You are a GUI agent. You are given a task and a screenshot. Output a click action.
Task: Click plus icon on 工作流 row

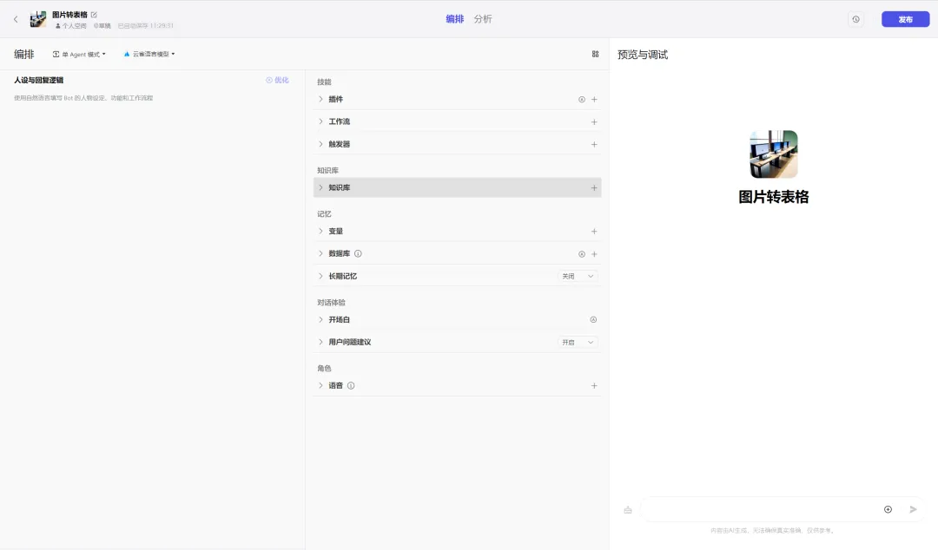594,122
